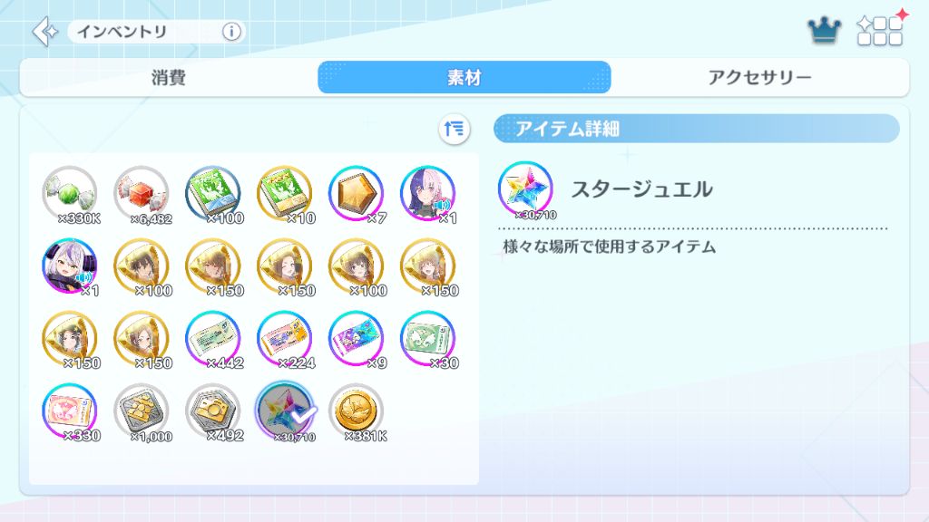Toggle the item sort order button

coord(455,129)
